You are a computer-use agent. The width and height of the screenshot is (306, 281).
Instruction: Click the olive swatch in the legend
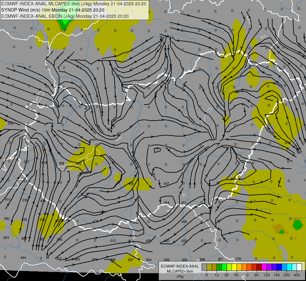pos(209,267)
